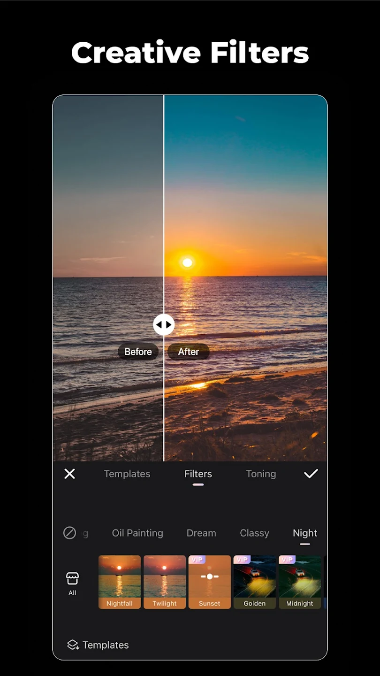Screen dimensions: 380x676
Task: Apply the Twilight filter thumbnail
Action: click(x=165, y=582)
